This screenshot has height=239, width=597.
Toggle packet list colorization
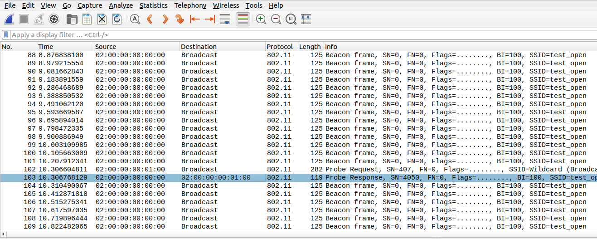243,19
